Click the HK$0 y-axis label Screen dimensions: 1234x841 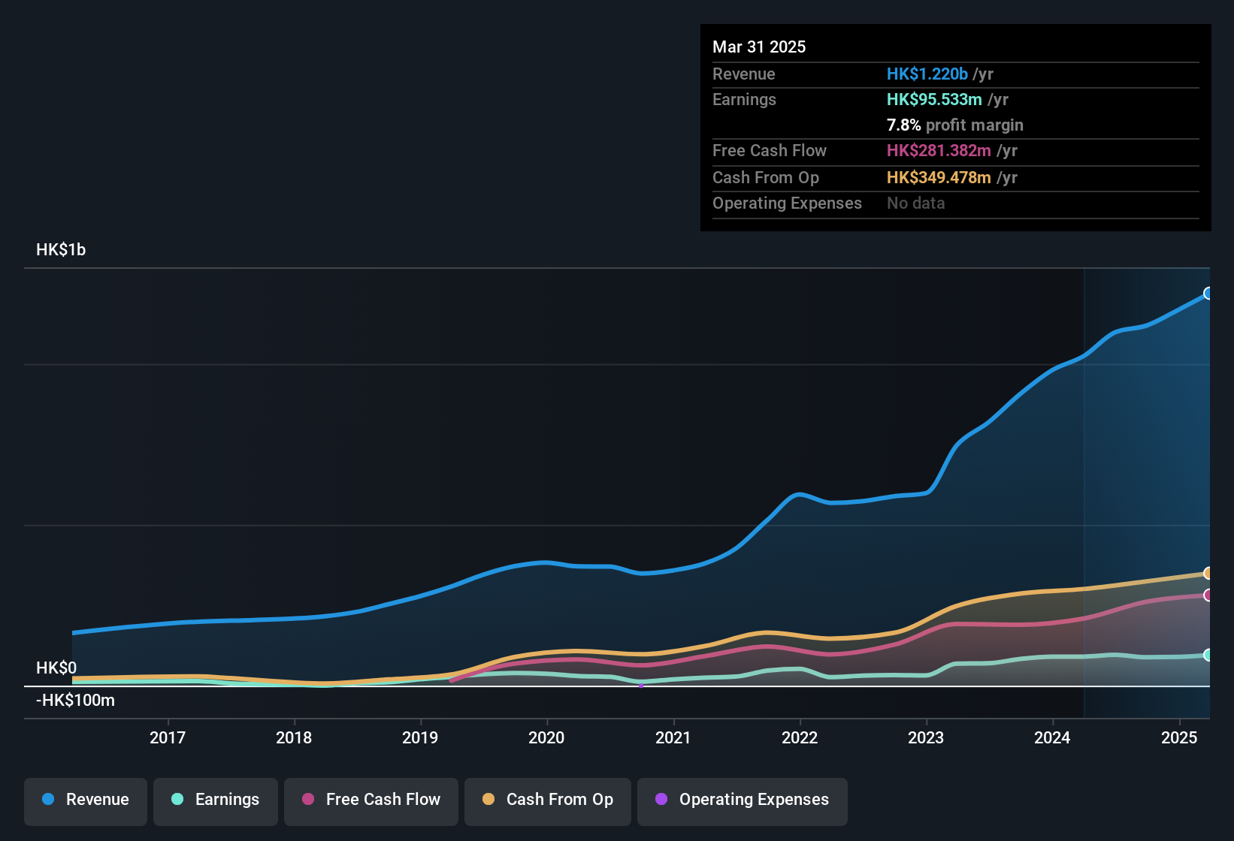coord(56,668)
